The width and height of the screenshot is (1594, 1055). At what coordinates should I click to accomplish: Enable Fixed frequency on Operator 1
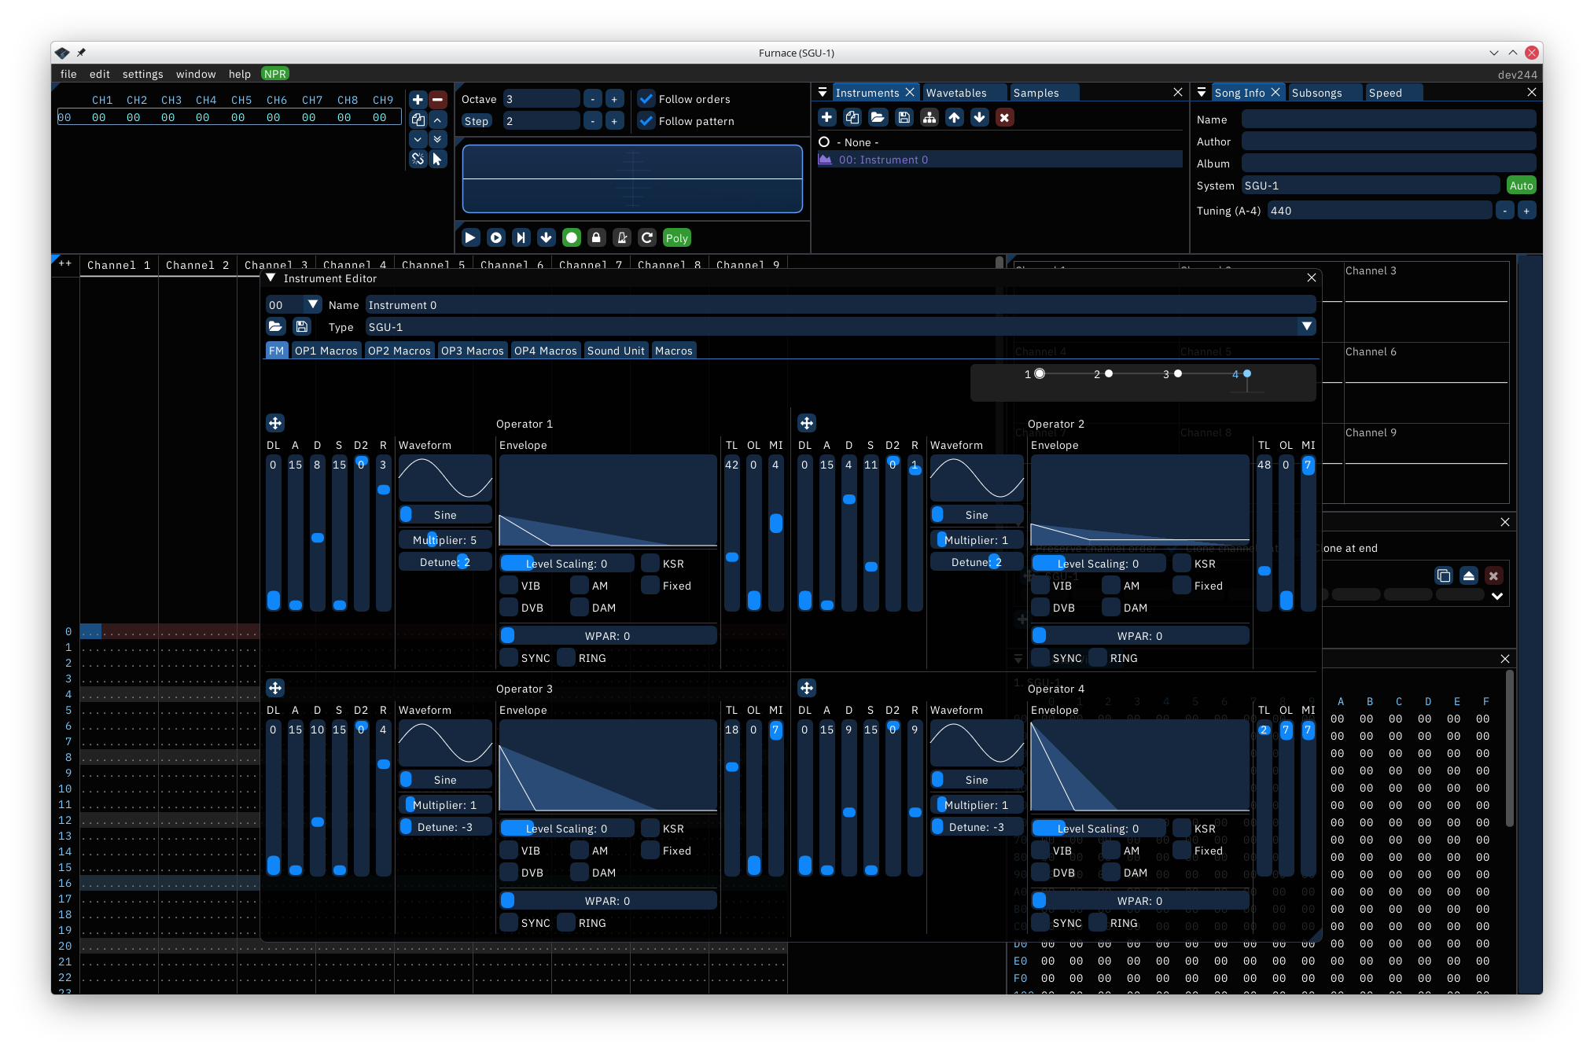650,585
